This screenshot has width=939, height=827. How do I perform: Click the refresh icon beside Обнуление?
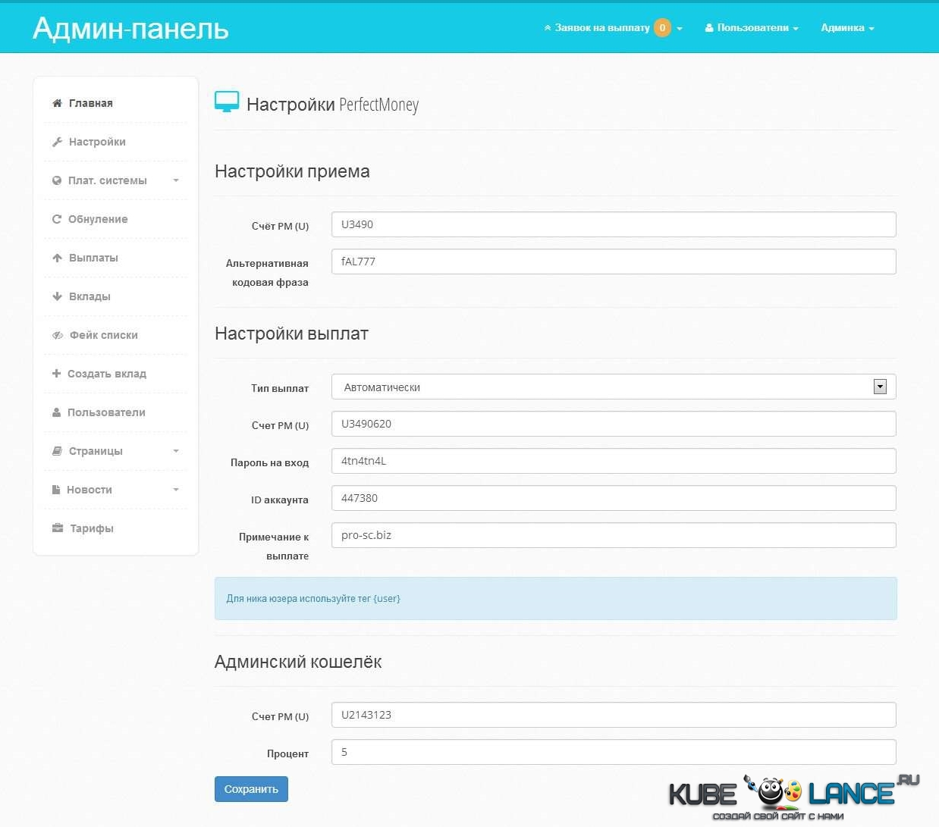57,219
